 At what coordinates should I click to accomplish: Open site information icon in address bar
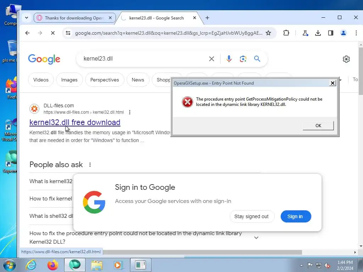click(x=68, y=33)
